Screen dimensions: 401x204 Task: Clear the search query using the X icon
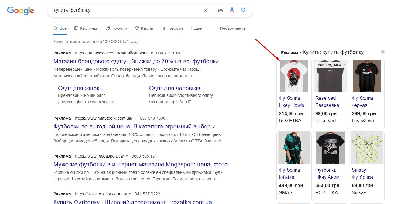tap(205, 10)
